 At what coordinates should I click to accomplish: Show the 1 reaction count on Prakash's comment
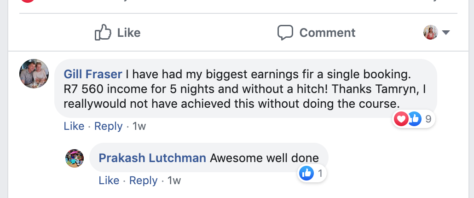[320, 174]
